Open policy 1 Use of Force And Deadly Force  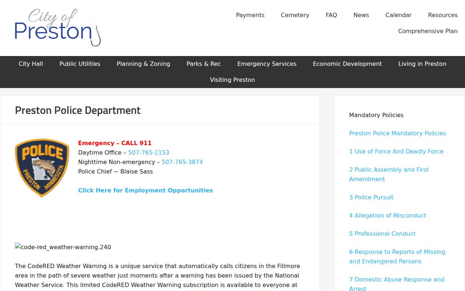click(x=396, y=151)
